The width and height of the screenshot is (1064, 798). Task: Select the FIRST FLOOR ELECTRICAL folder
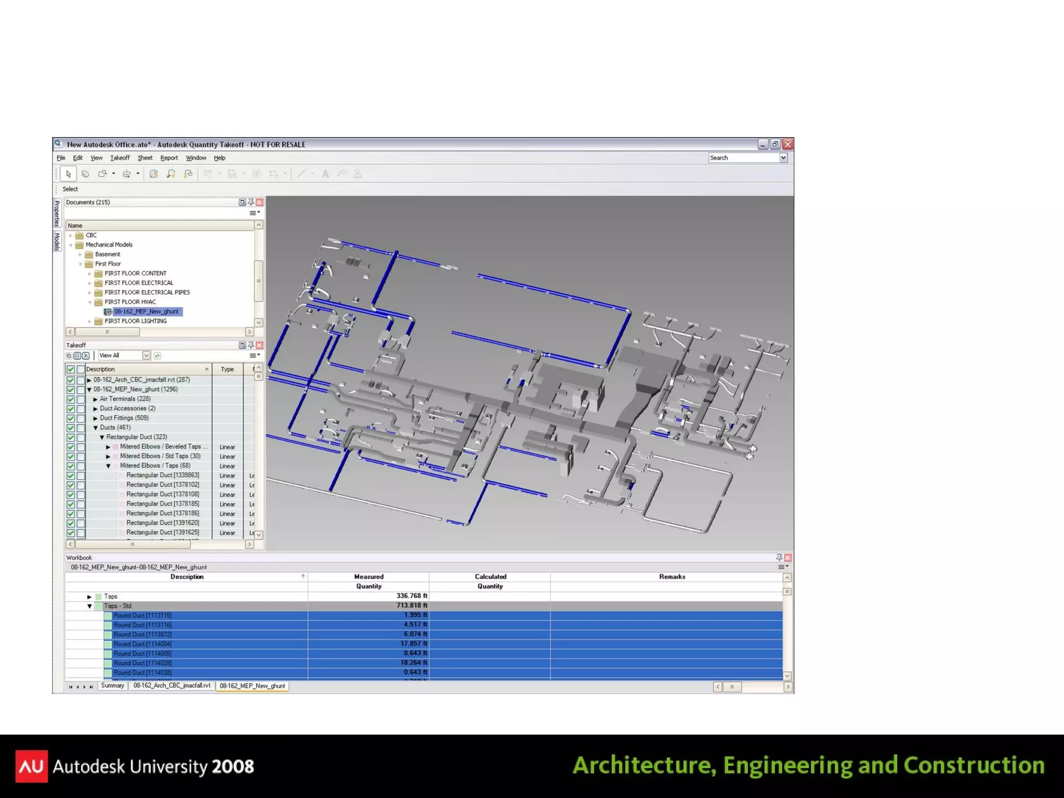(139, 283)
